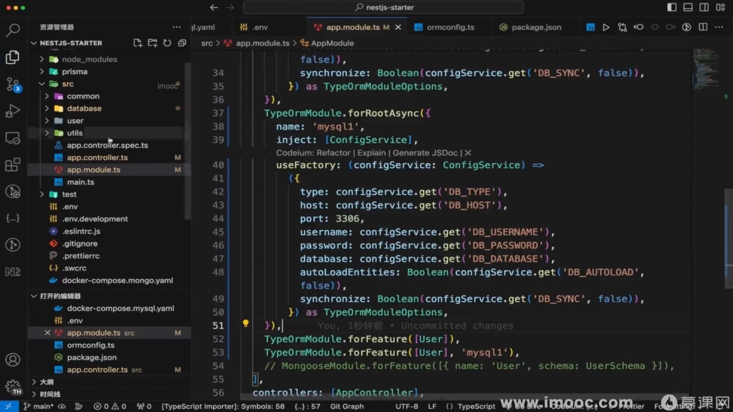The width and height of the screenshot is (733, 412).
Task: Select src in the breadcrumb
Action: coord(207,43)
